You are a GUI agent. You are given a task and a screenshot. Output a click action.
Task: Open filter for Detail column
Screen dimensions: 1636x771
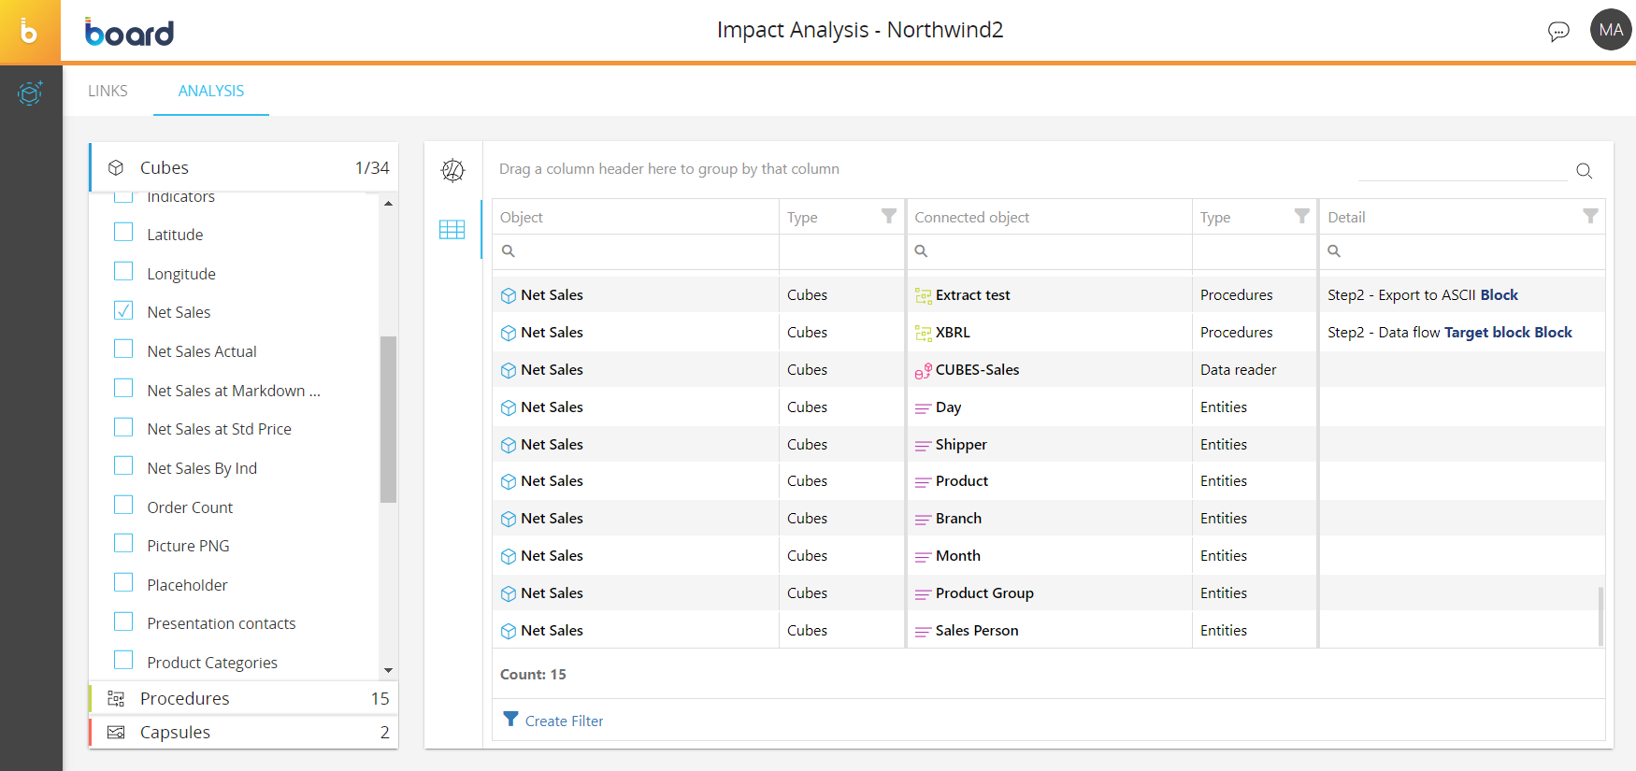pyautogui.click(x=1589, y=216)
